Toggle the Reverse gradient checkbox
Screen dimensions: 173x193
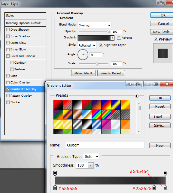pyautogui.click(x=119, y=38)
